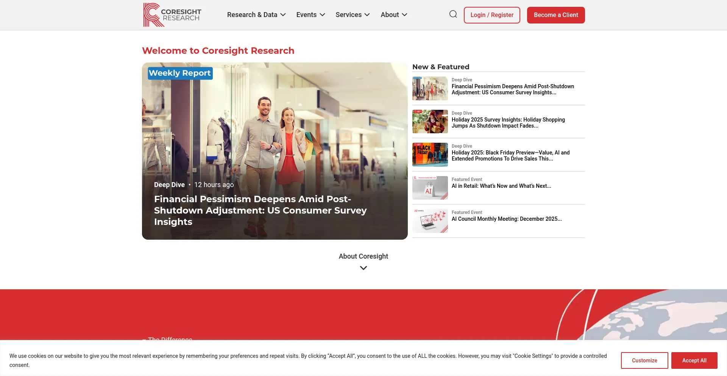
Task: Click the Coresight Research logo
Action: (x=172, y=15)
